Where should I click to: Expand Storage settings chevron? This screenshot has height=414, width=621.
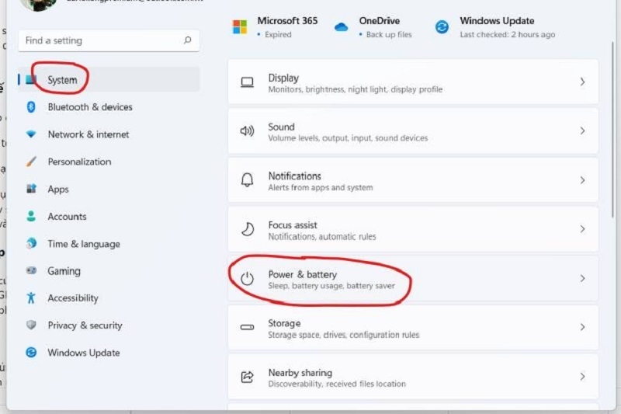[582, 327]
